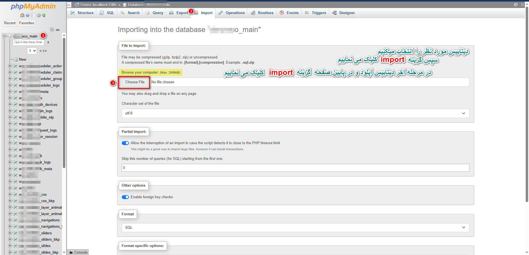Switch to the Structure tab
Viewport: 529px width, 255px height.
click(x=82, y=13)
